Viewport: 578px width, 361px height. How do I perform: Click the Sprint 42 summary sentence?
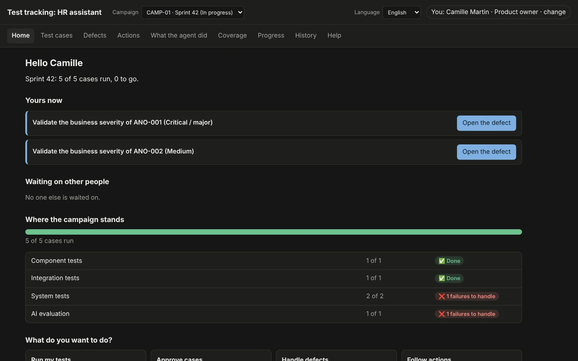[82, 79]
